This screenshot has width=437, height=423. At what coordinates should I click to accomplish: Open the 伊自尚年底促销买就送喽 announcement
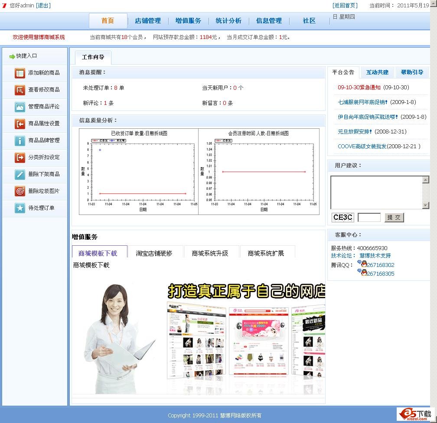pyautogui.click(x=368, y=117)
